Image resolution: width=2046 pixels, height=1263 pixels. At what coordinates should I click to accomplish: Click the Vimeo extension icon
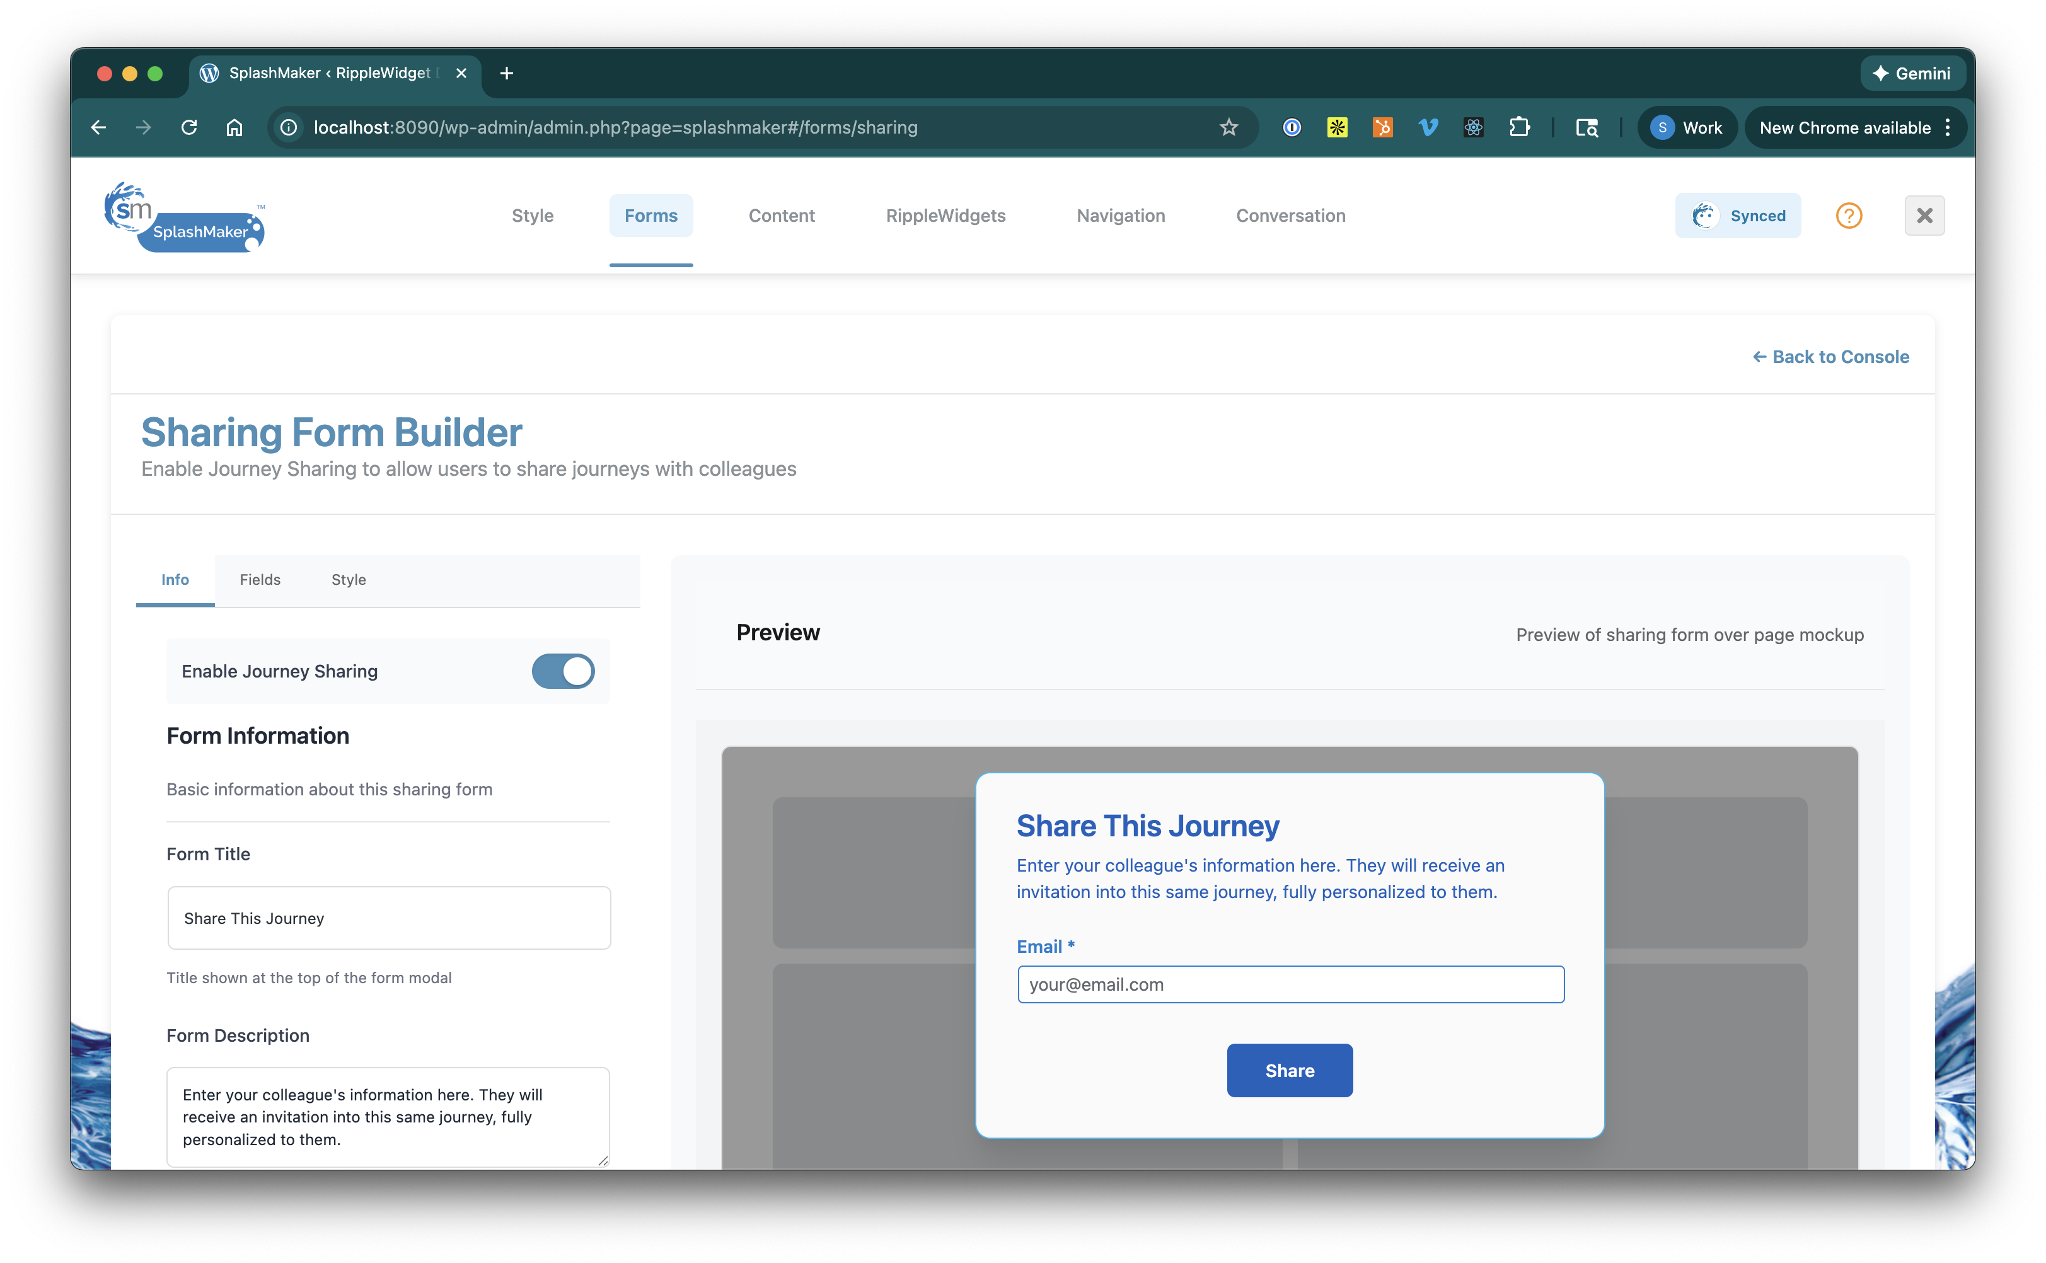1428,128
